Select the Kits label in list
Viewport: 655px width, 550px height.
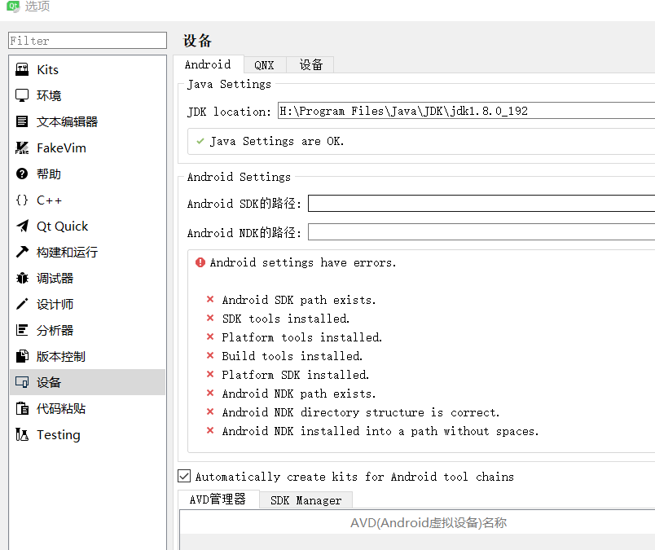point(47,69)
